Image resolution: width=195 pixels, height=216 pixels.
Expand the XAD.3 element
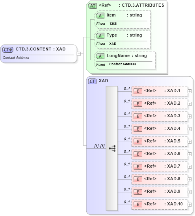[x=189, y=116]
